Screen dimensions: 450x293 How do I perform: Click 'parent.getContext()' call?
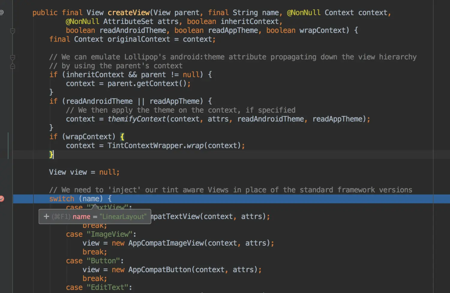pyautogui.click(x=147, y=84)
